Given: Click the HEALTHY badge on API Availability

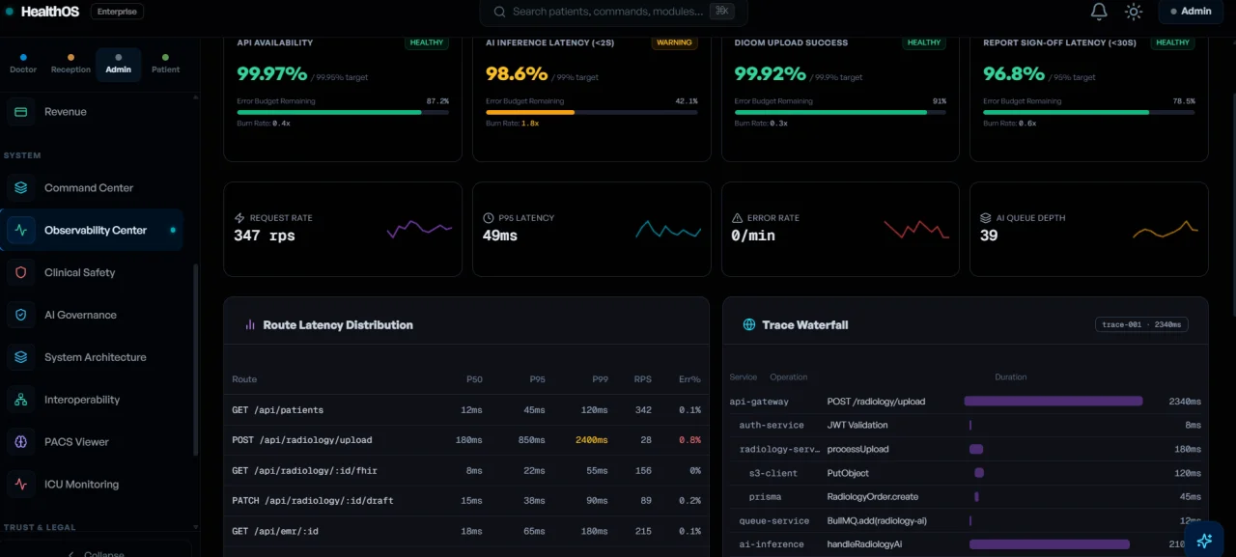Looking at the screenshot, I should [x=426, y=42].
